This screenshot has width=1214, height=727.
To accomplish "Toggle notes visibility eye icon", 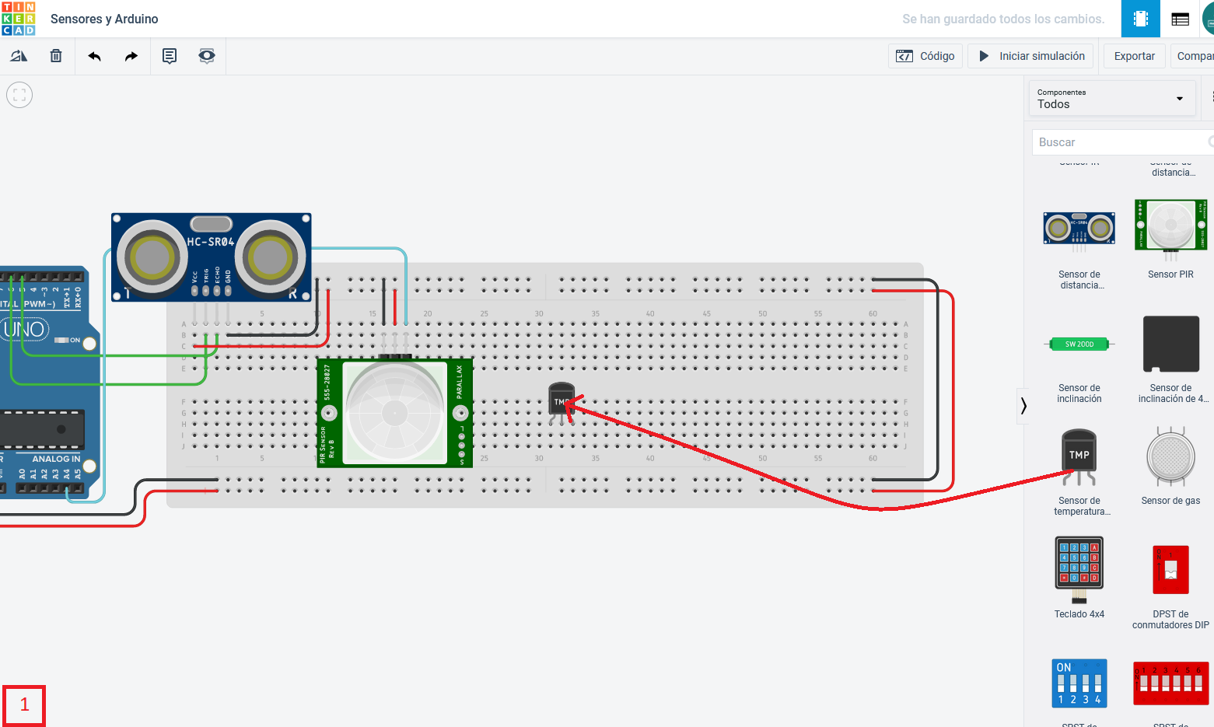I will [x=207, y=56].
